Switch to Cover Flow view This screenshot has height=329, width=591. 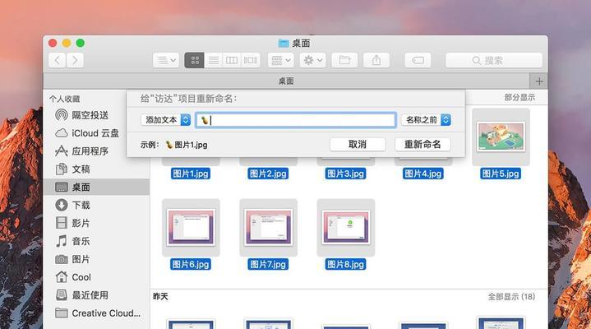[250, 60]
